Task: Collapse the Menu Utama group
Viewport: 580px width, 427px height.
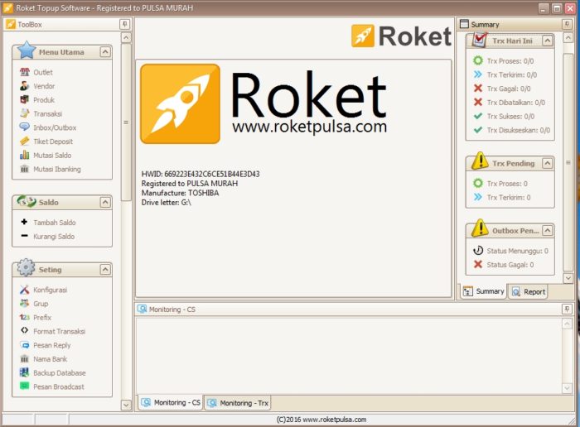Action: pyautogui.click(x=105, y=51)
